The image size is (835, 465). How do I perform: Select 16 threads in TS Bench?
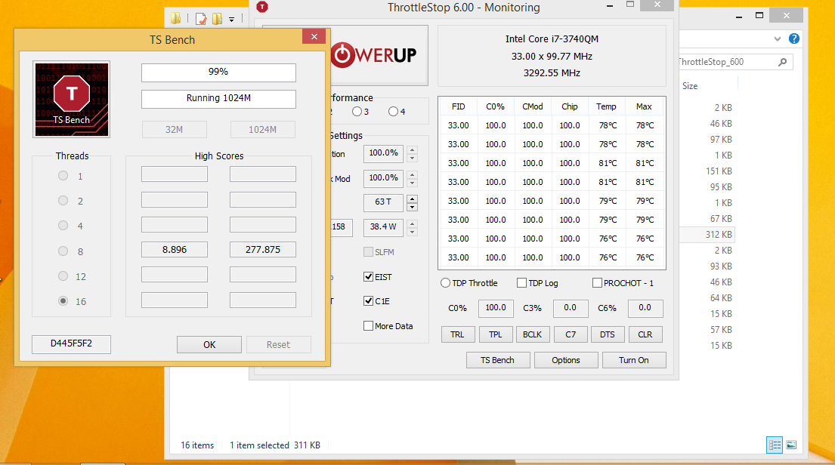63,301
